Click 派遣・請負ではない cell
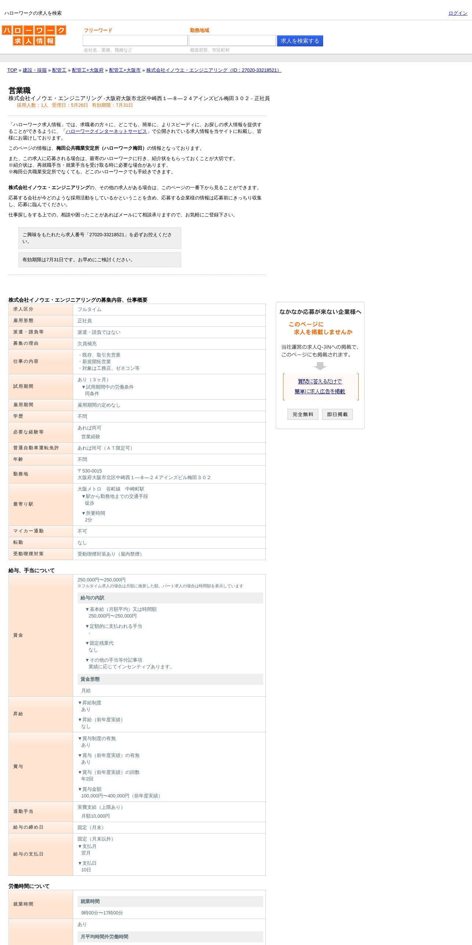Screen dimensions: 472x945 click(169, 332)
